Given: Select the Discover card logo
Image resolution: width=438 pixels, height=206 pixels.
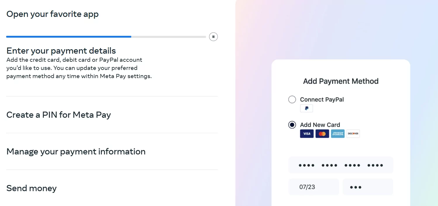Looking at the screenshot, I should click(x=353, y=133).
